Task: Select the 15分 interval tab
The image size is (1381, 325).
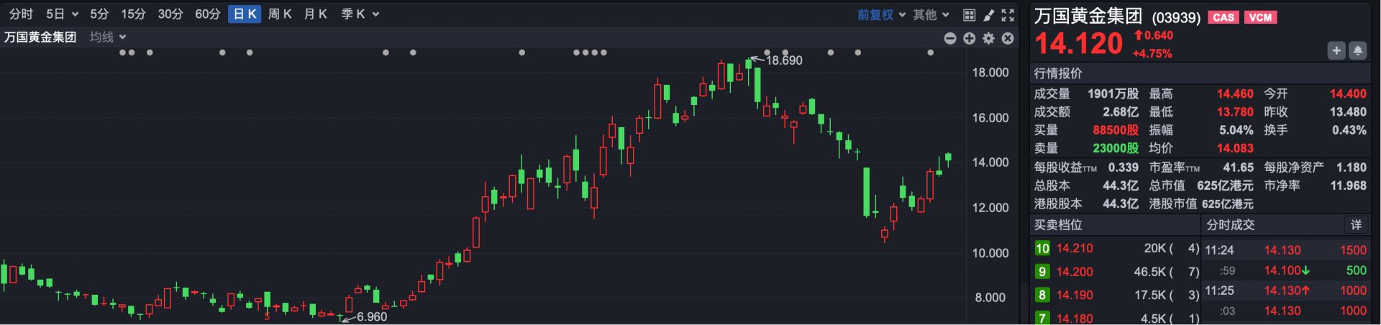Action: click(133, 14)
